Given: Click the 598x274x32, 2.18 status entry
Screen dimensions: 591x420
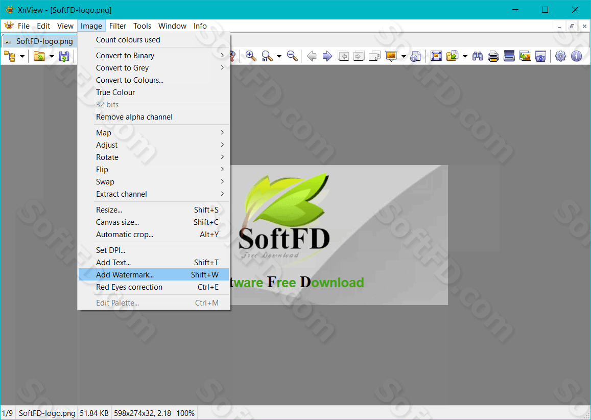Looking at the screenshot, I should point(143,413).
